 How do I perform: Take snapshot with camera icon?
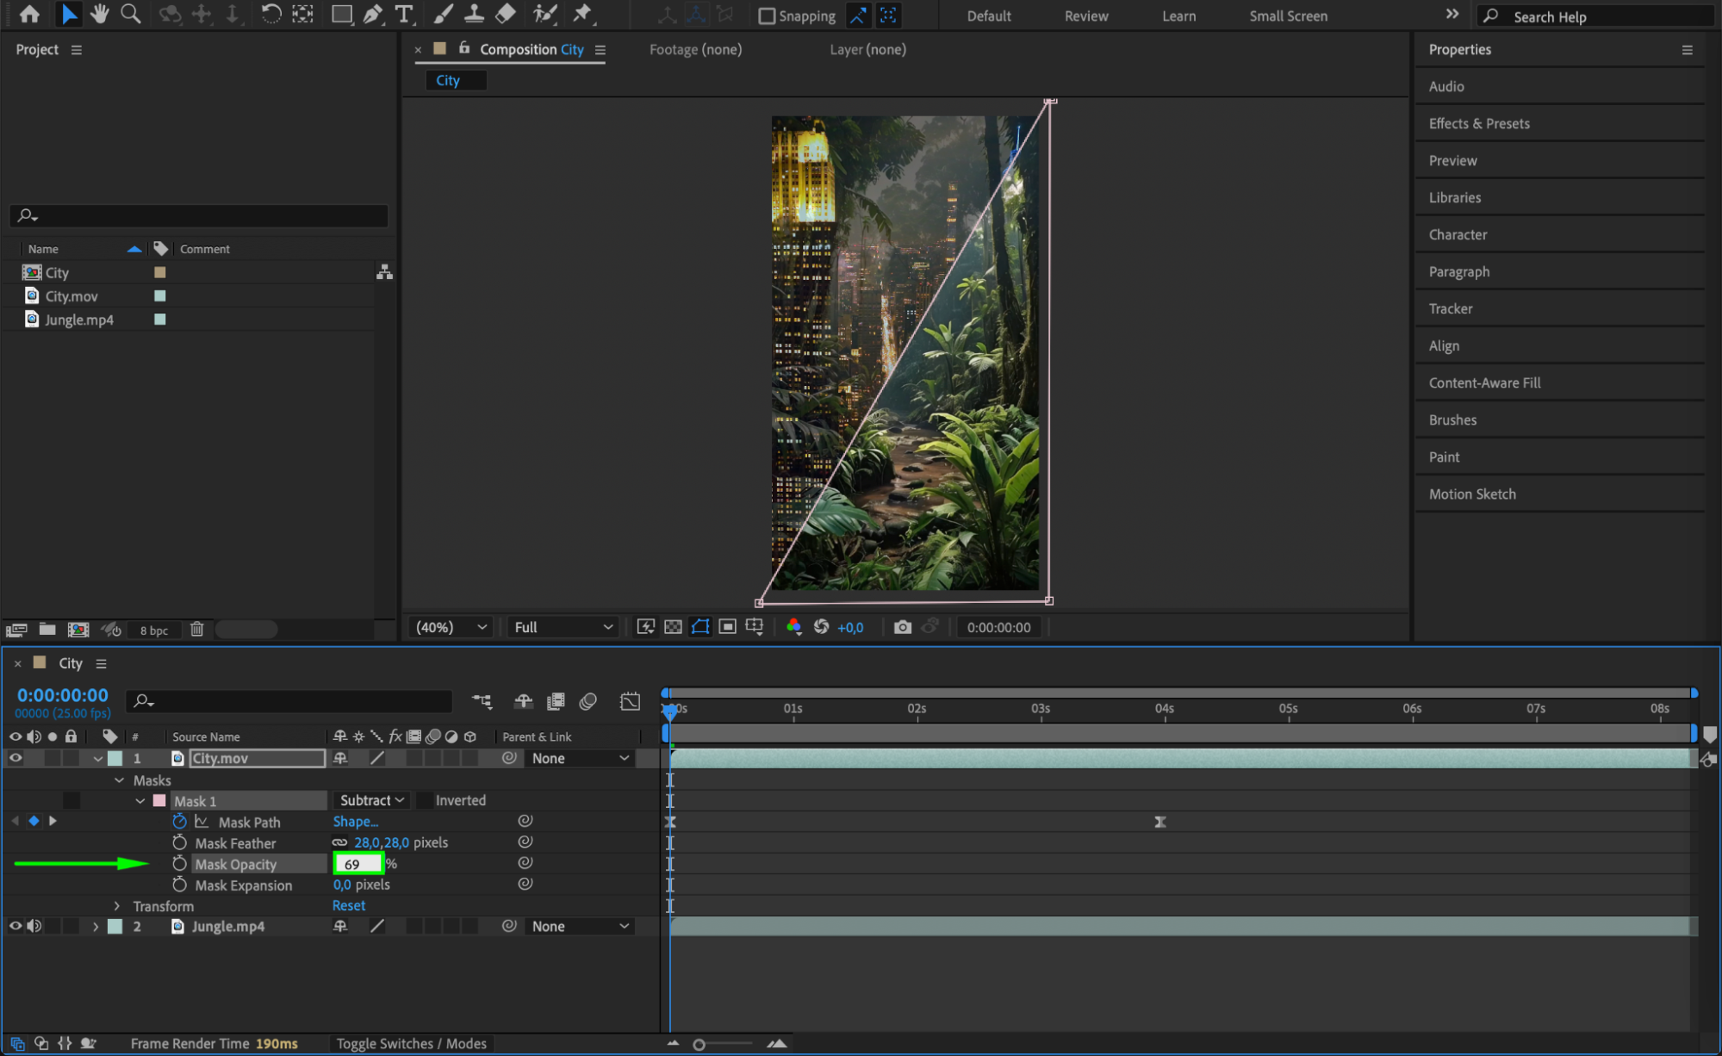coord(902,627)
